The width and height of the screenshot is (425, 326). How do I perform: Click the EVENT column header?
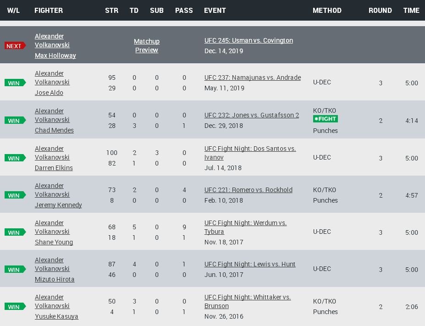[x=215, y=11]
